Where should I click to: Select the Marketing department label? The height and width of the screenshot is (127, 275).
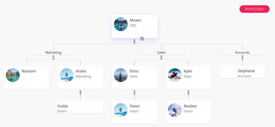(53, 53)
